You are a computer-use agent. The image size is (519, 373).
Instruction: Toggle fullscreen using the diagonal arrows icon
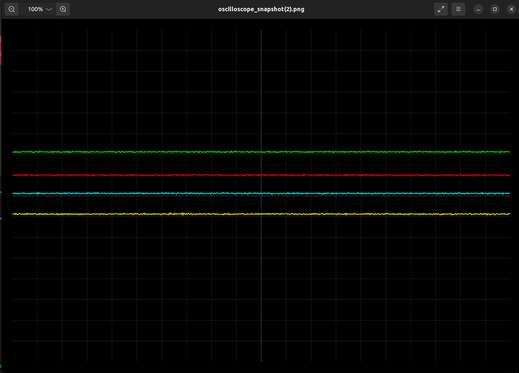pyautogui.click(x=441, y=9)
